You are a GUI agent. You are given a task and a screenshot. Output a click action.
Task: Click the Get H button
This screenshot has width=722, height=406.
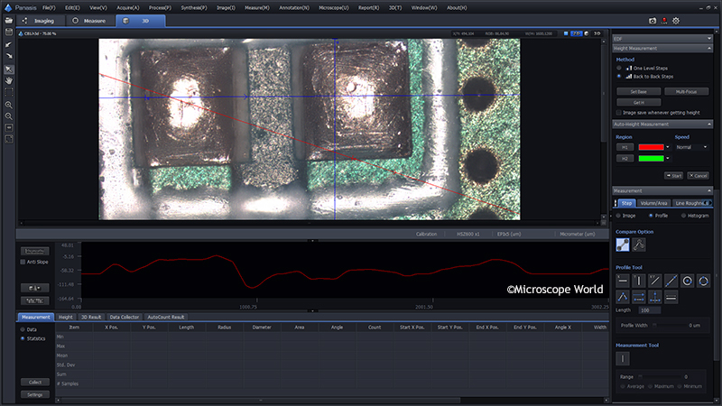pos(639,102)
